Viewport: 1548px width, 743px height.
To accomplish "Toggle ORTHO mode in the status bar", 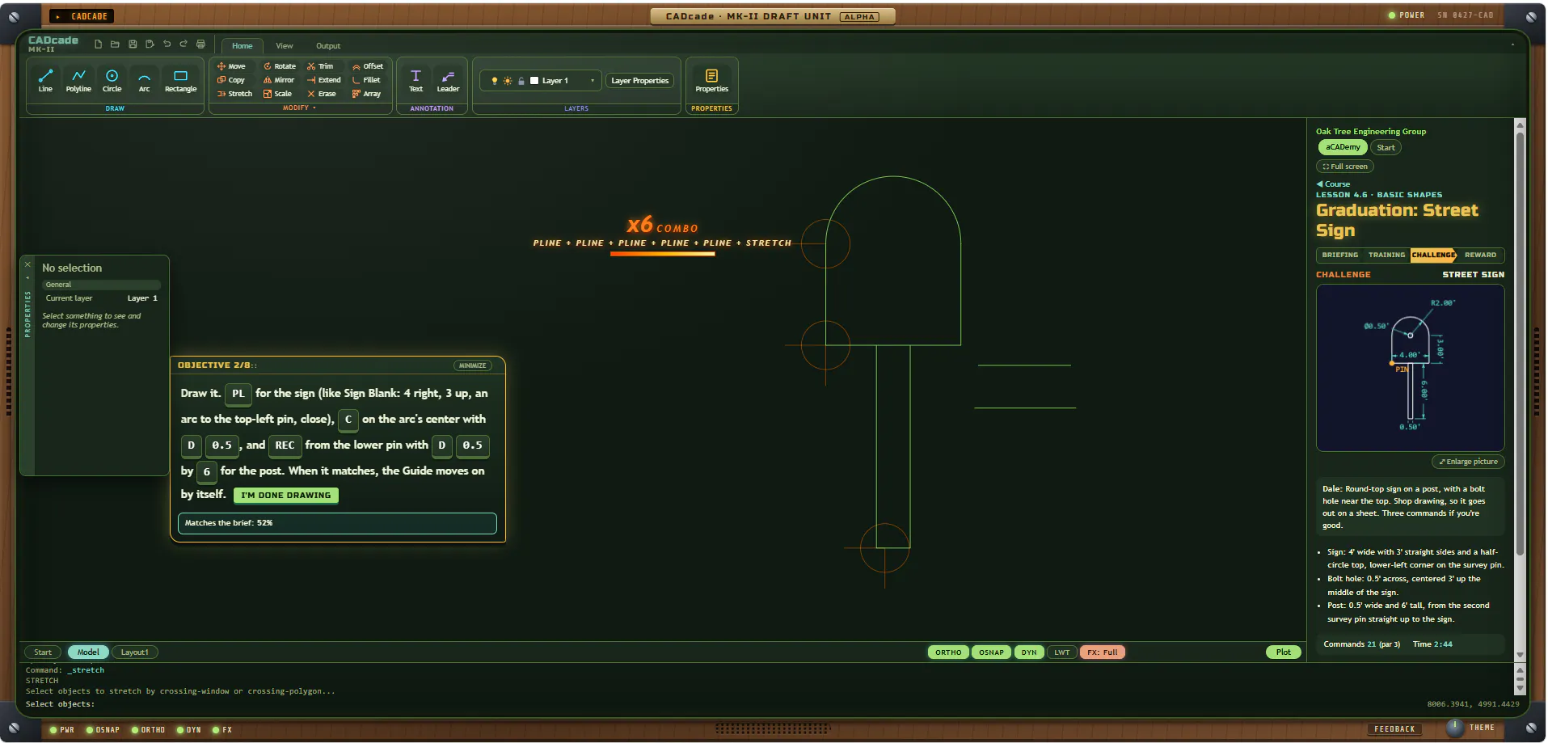I will click(948, 652).
